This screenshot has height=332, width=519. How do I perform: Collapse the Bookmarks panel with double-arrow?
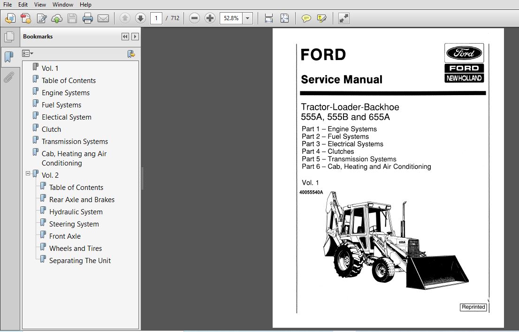125,37
